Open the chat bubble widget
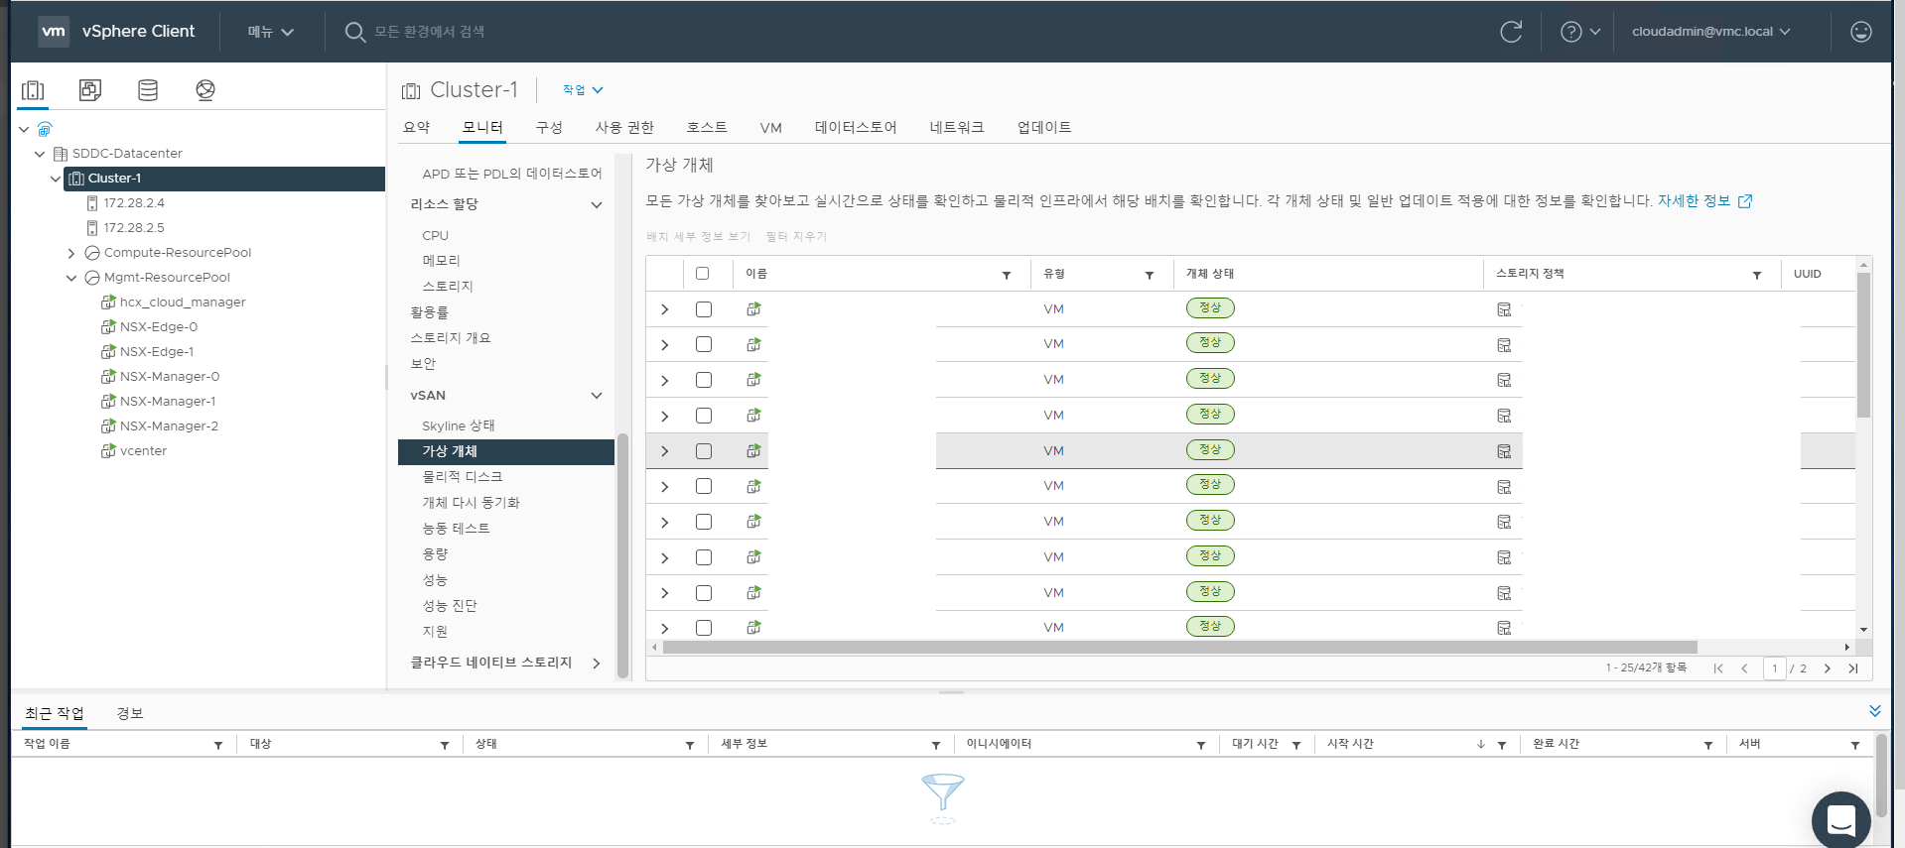 [x=1841, y=820]
